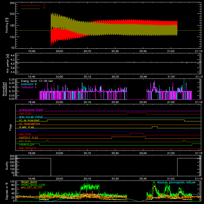Click the raised segment of the PARTICLE_FLAG trace
The height and width of the screenshot is (204, 204).
point(129,137)
